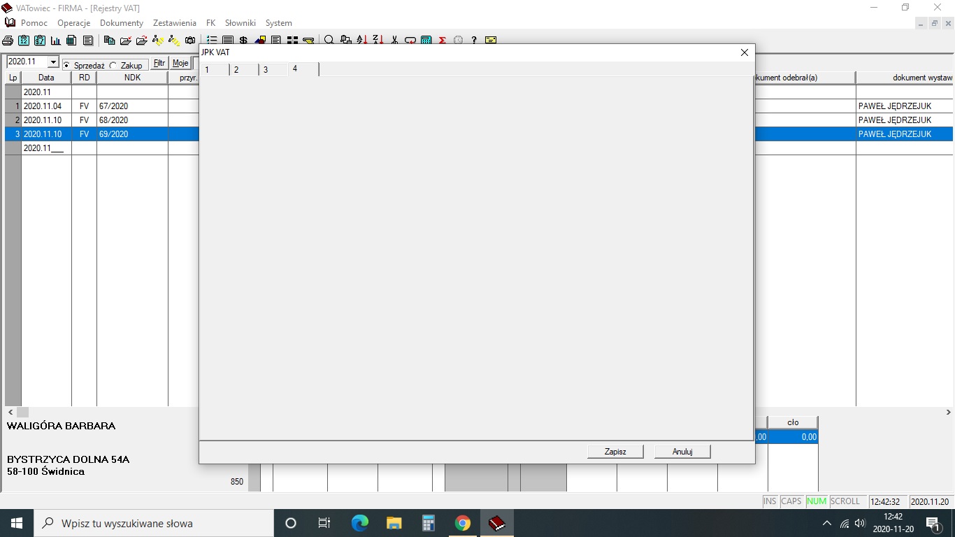
Task: Click the camera icon in toolbar
Action: (x=190, y=41)
